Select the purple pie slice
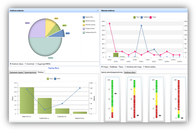 pos(38,29)
